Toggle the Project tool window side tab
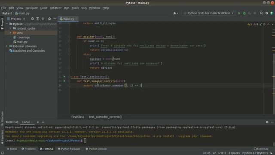Screen dimensions: 275x155 pyautogui.click(x=2, y=24)
